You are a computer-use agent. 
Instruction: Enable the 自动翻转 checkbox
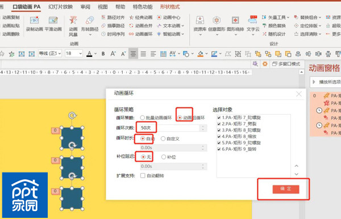(143, 175)
